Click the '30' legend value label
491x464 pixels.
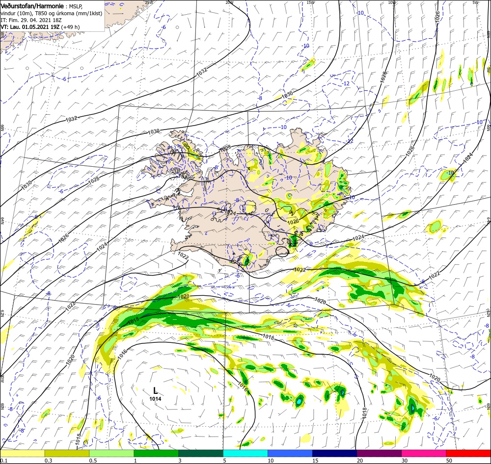click(405, 461)
